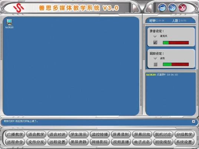Activate 黑屏肃静 black screen silence
199x149 pixels.
coord(79,142)
